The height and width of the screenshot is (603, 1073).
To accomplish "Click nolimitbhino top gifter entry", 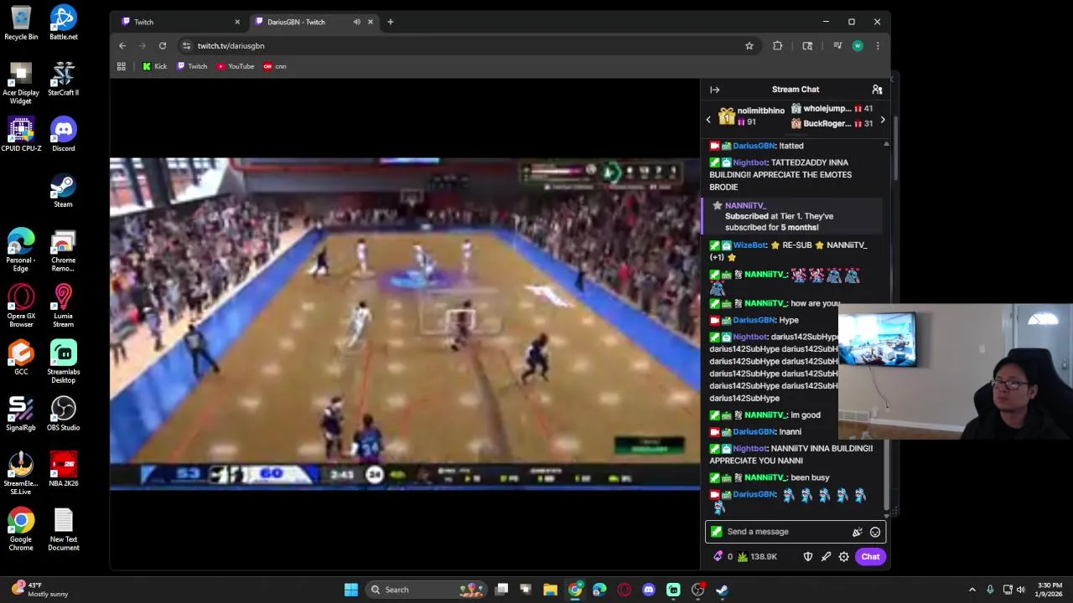I will (752, 116).
